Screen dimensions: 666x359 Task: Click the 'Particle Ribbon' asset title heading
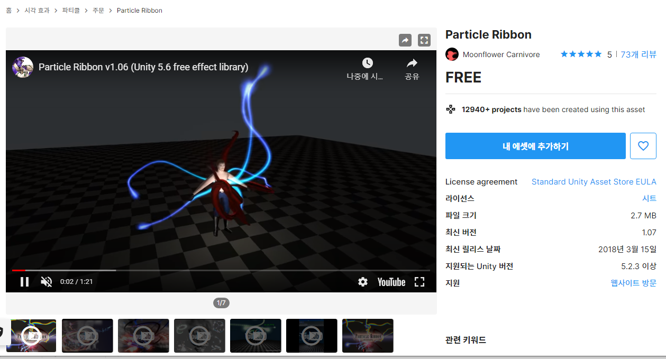tap(488, 34)
